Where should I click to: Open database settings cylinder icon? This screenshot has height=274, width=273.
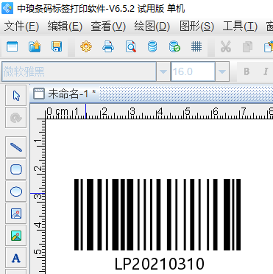tap(152, 46)
